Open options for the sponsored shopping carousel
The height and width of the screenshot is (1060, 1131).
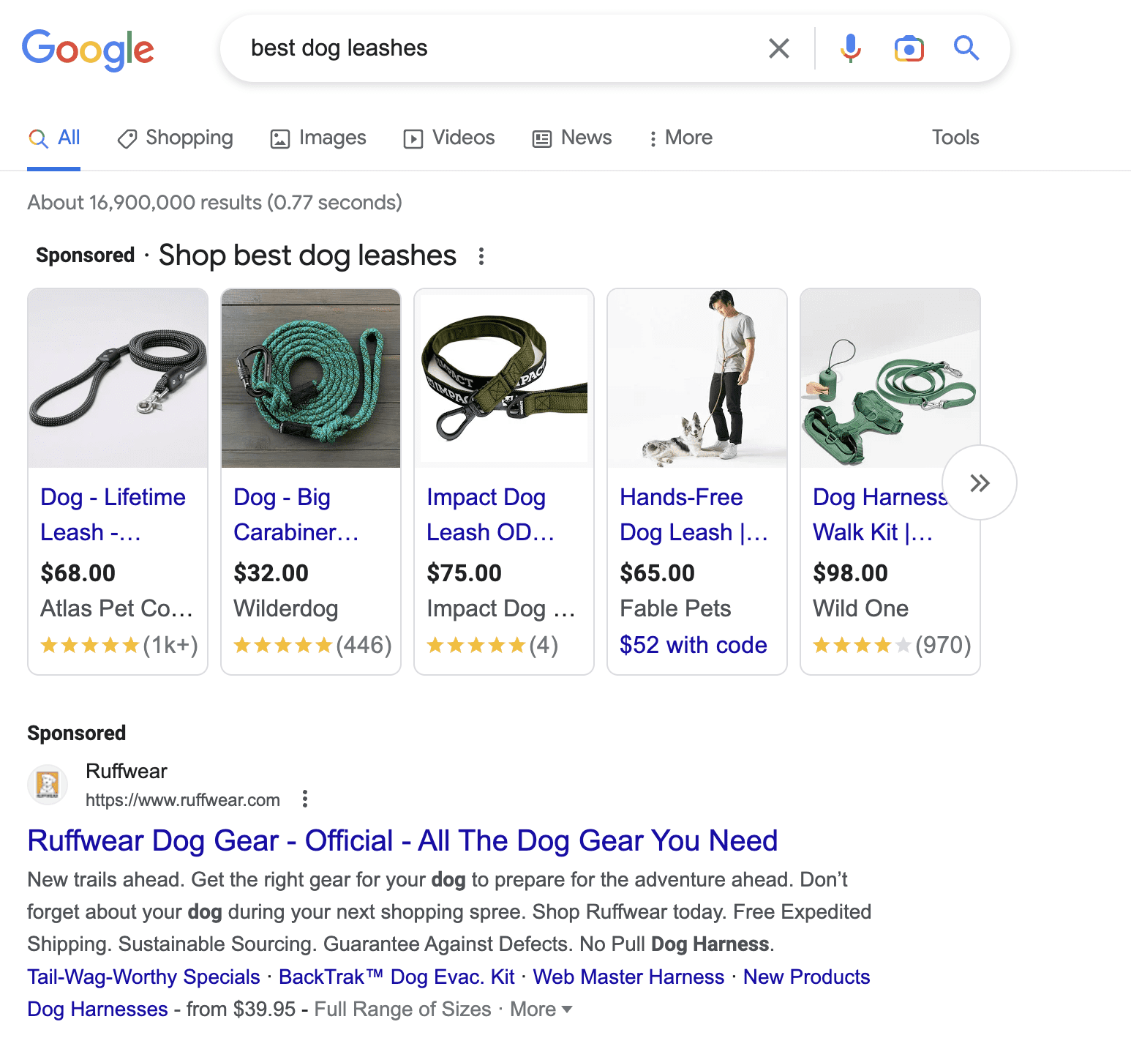[482, 256]
